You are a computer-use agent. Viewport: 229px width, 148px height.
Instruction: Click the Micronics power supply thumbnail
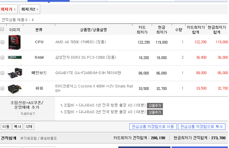coord(14,88)
